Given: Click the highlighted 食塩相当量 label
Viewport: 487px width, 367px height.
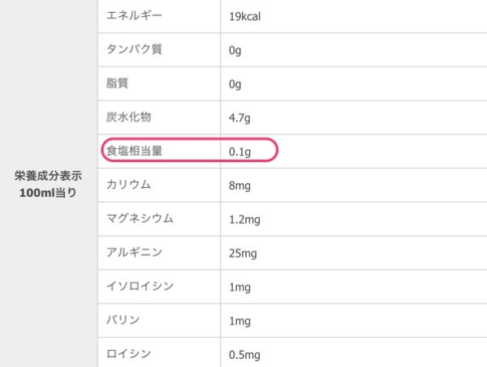Looking at the screenshot, I should (x=134, y=151).
